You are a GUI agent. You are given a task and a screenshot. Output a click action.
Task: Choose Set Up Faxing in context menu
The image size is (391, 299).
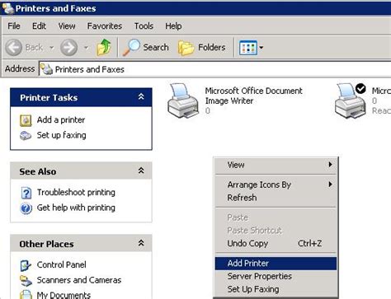276,289
